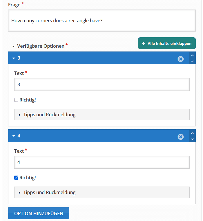Check Richtig! for option 3
The height and width of the screenshot is (221, 203).
16,100
